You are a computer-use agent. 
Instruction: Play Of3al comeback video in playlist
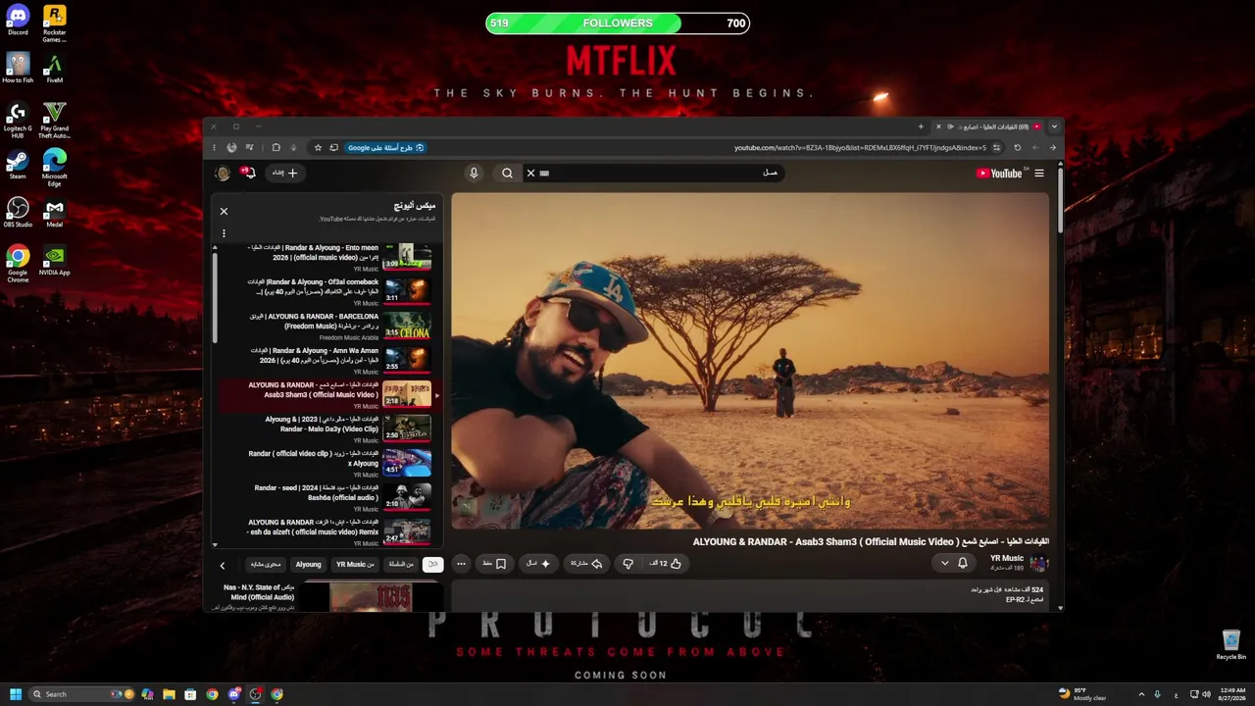pyautogui.click(x=326, y=291)
